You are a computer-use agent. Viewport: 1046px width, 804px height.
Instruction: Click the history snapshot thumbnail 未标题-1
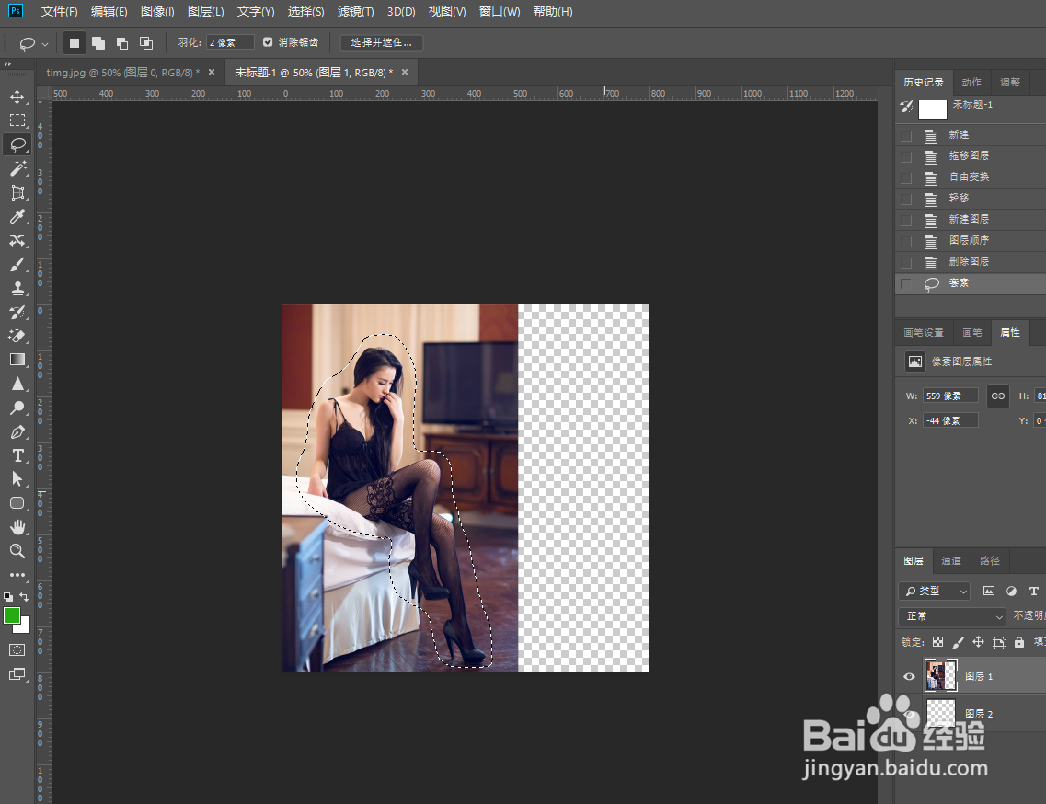click(x=933, y=109)
